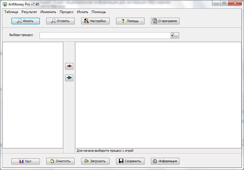The width and height of the screenshot is (244, 170).
Task: Open Настройки settings button
Action: point(95,21)
